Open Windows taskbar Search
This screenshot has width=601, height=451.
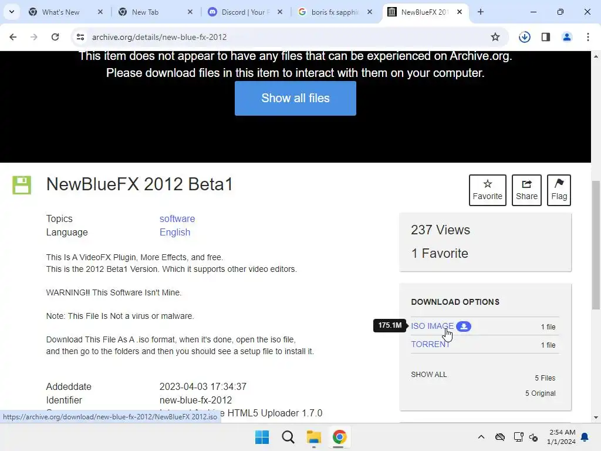(288, 437)
